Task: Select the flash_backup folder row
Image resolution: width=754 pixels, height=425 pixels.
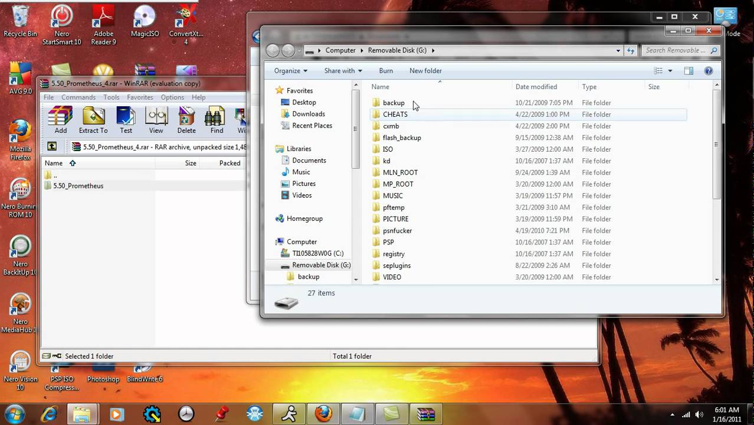Action: (x=528, y=138)
